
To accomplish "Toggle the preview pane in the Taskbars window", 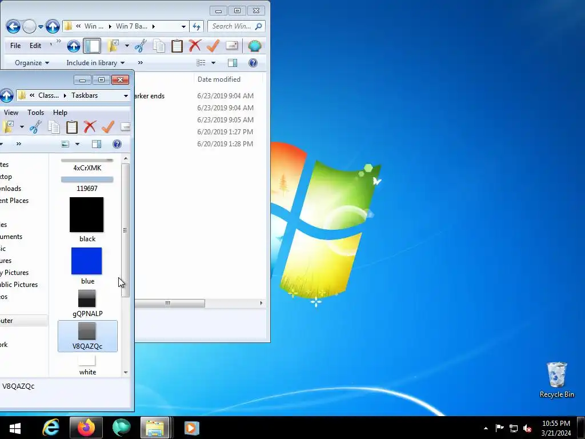I will (x=97, y=144).
